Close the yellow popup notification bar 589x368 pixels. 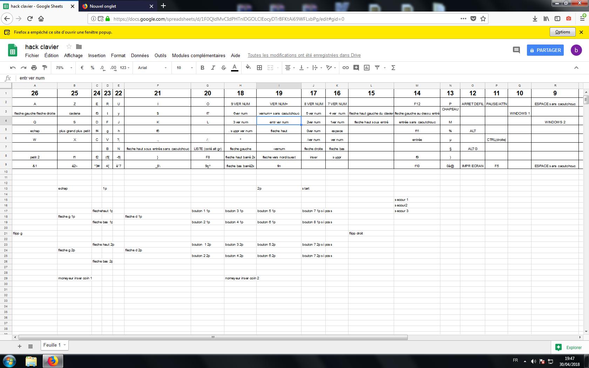tap(581, 32)
